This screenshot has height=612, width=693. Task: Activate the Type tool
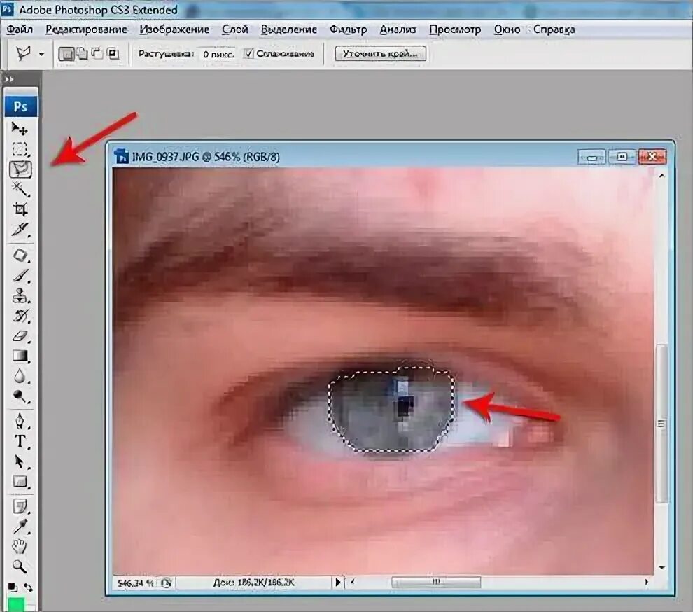[x=20, y=441]
